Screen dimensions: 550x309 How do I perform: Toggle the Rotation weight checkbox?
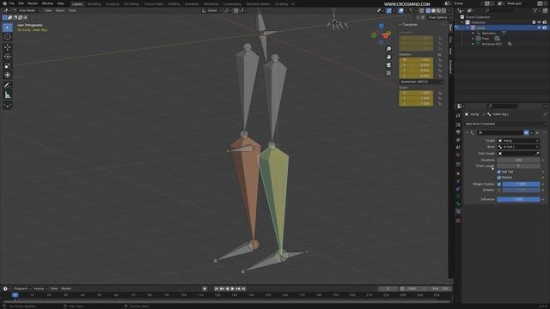499,190
